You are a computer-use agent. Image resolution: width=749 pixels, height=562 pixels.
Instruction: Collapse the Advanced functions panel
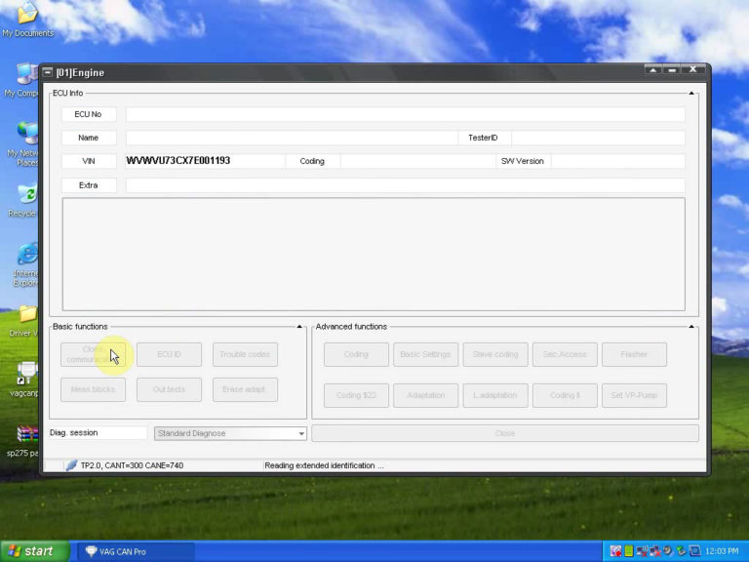(691, 327)
